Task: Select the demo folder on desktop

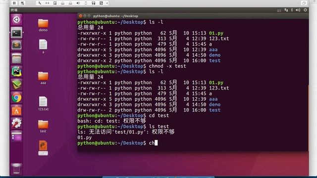Action: [x=43, y=25]
